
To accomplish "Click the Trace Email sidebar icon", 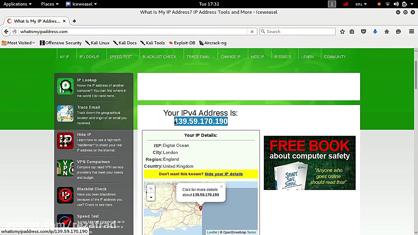I will pos(65,113).
